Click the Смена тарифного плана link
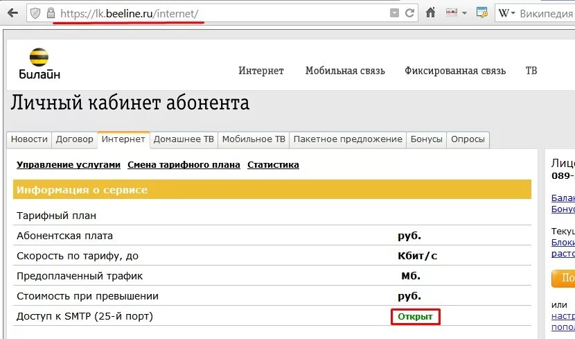 [x=184, y=165]
